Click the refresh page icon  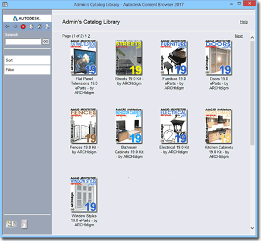point(31,26)
